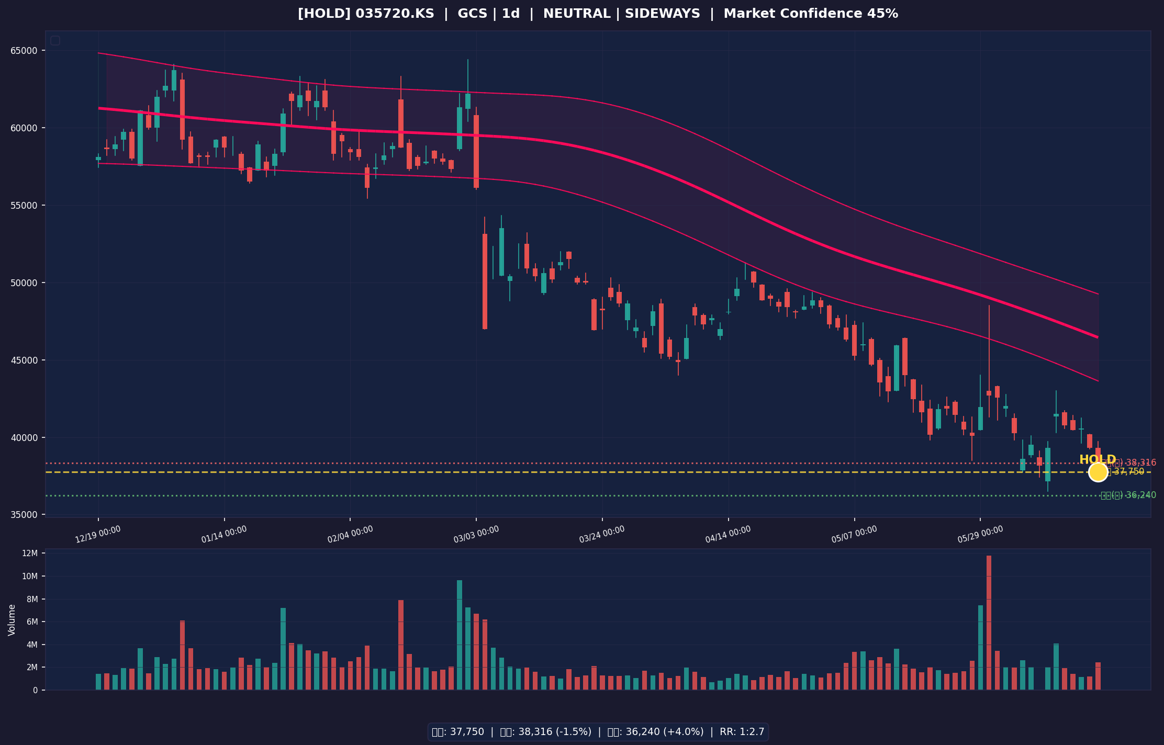Click the chart title starting "[HOLD] 035720.KS"
The image size is (1164, 745).
point(598,14)
